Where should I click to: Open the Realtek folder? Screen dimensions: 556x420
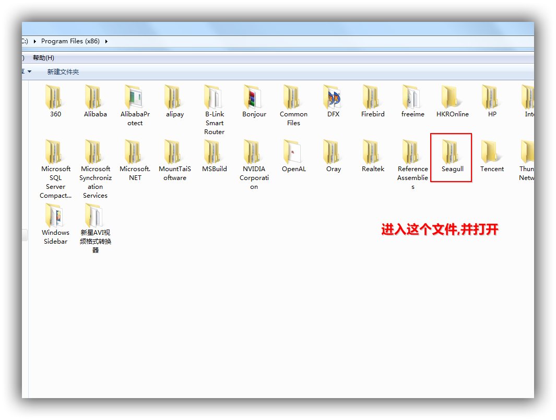pos(373,152)
